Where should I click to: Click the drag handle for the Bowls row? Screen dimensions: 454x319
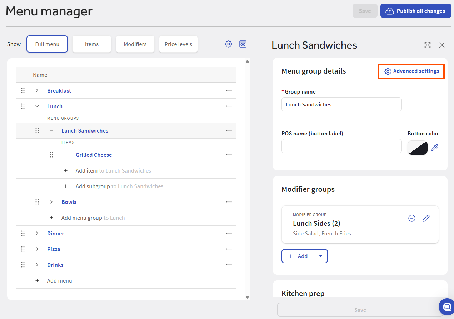pyautogui.click(x=37, y=202)
